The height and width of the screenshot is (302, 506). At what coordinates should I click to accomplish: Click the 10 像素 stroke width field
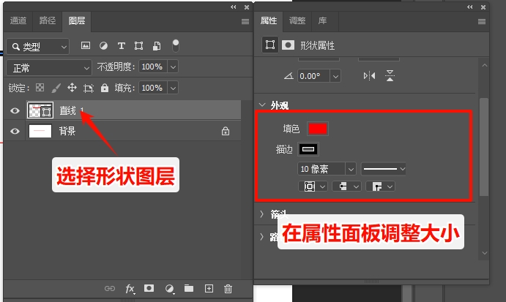(321, 169)
